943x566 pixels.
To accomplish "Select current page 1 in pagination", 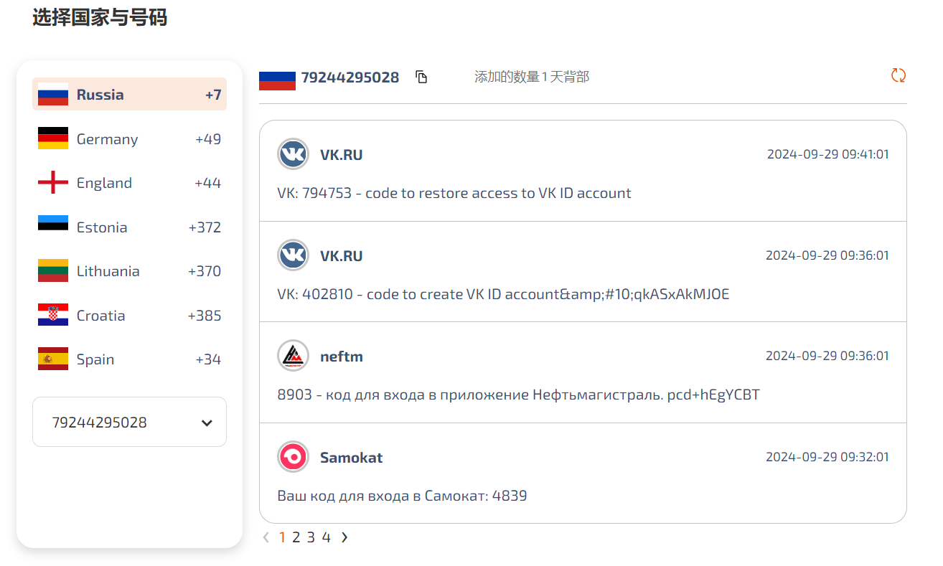I will pyautogui.click(x=282, y=537).
